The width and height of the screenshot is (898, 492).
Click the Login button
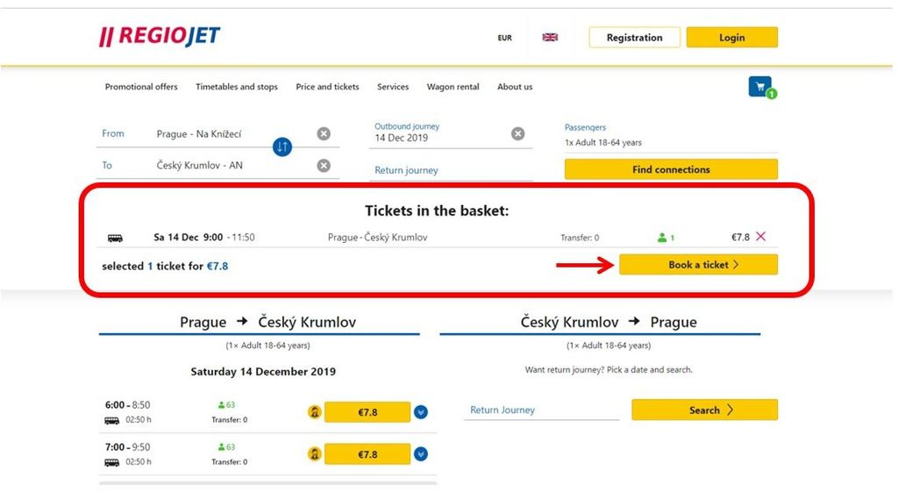tap(732, 37)
